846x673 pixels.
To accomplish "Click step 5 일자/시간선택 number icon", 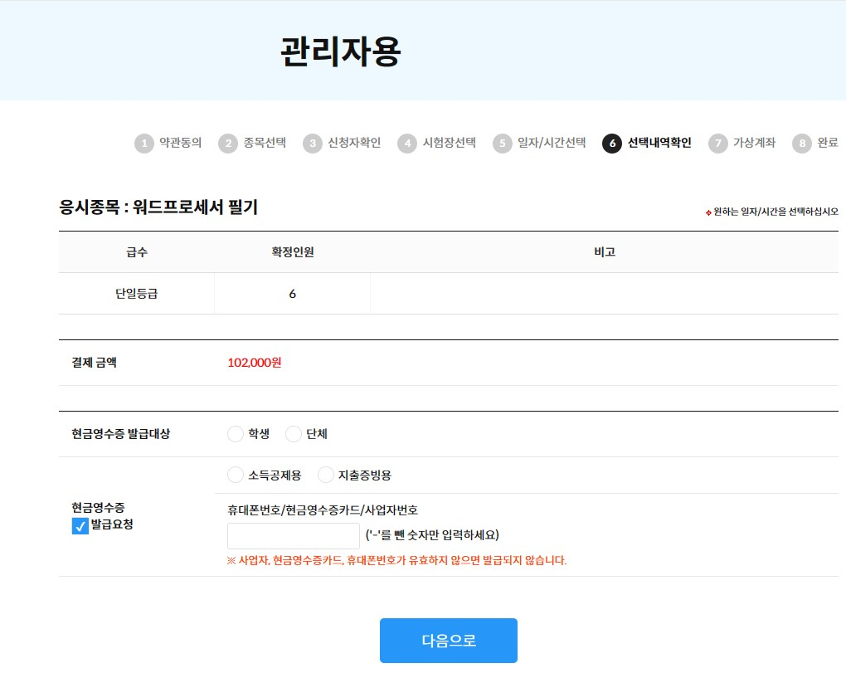I will [x=503, y=144].
